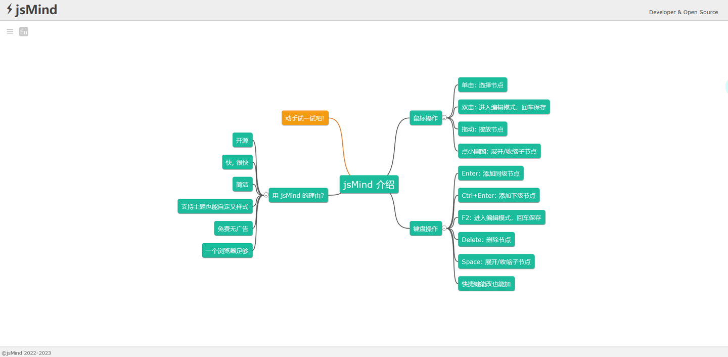Select the 双击: 进入编辑模式 node
This screenshot has width=728, height=357.
coord(504,107)
